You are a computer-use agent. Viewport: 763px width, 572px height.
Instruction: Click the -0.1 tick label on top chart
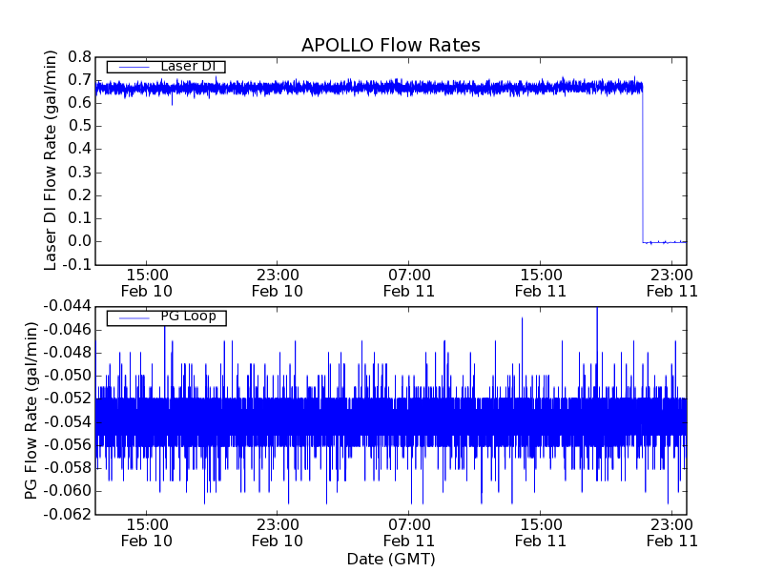click(x=75, y=265)
